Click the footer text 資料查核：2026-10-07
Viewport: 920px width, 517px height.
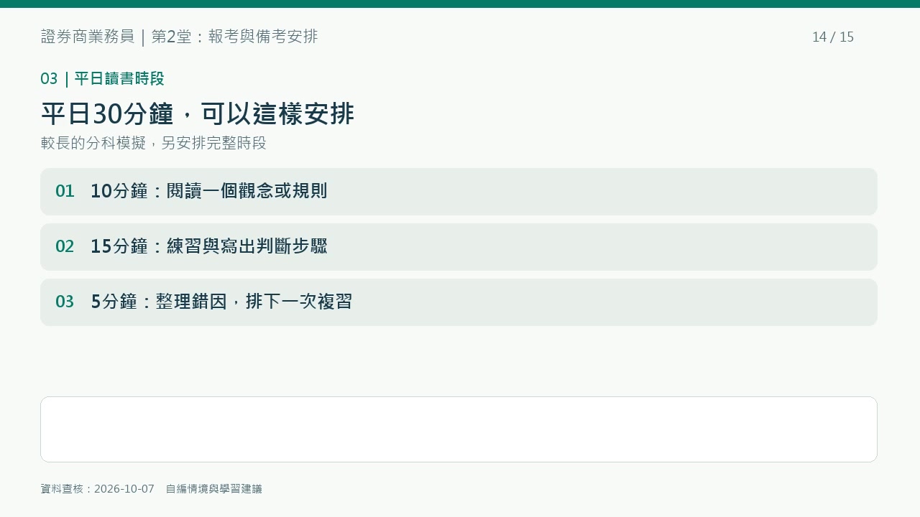(98, 489)
